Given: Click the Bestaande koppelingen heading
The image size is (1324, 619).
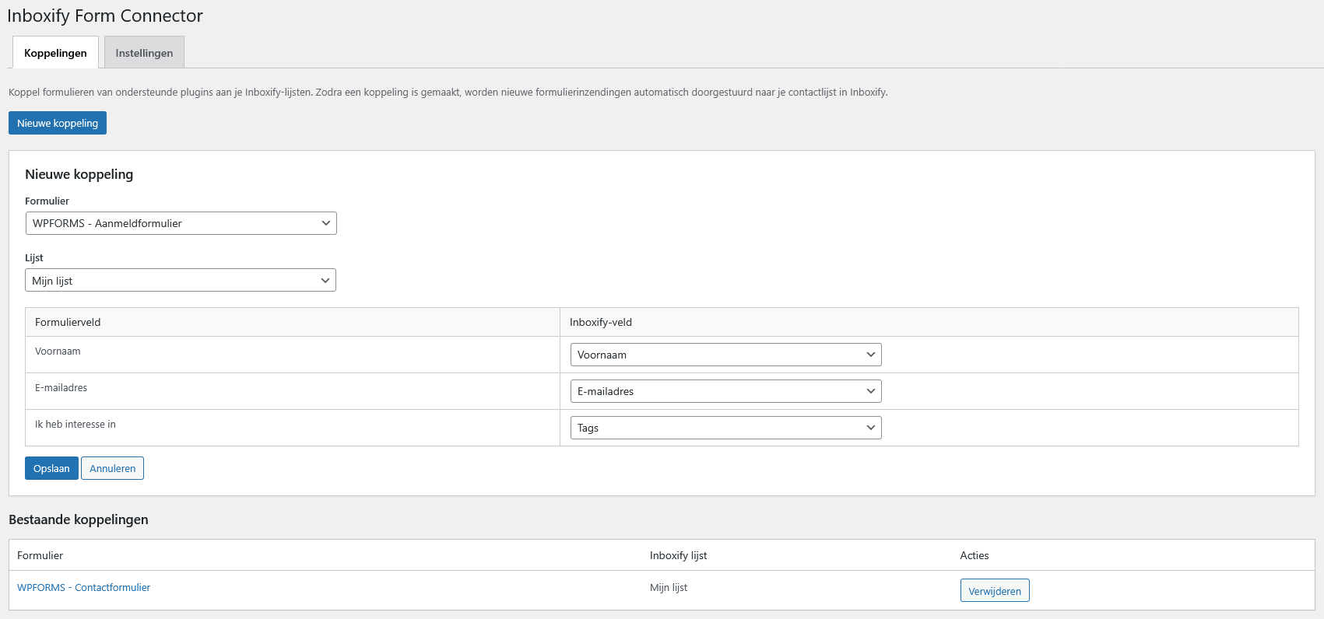Looking at the screenshot, I should click(x=79, y=519).
